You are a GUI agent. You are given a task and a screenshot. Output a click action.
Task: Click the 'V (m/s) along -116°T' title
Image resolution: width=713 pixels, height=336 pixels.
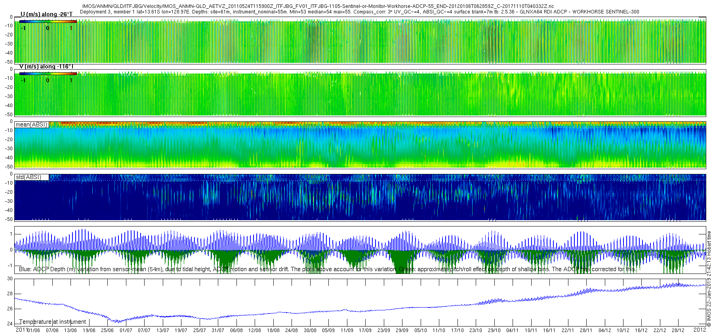point(47,66)
